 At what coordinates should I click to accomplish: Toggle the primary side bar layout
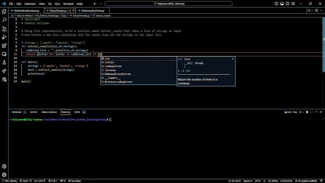point(276,4)
